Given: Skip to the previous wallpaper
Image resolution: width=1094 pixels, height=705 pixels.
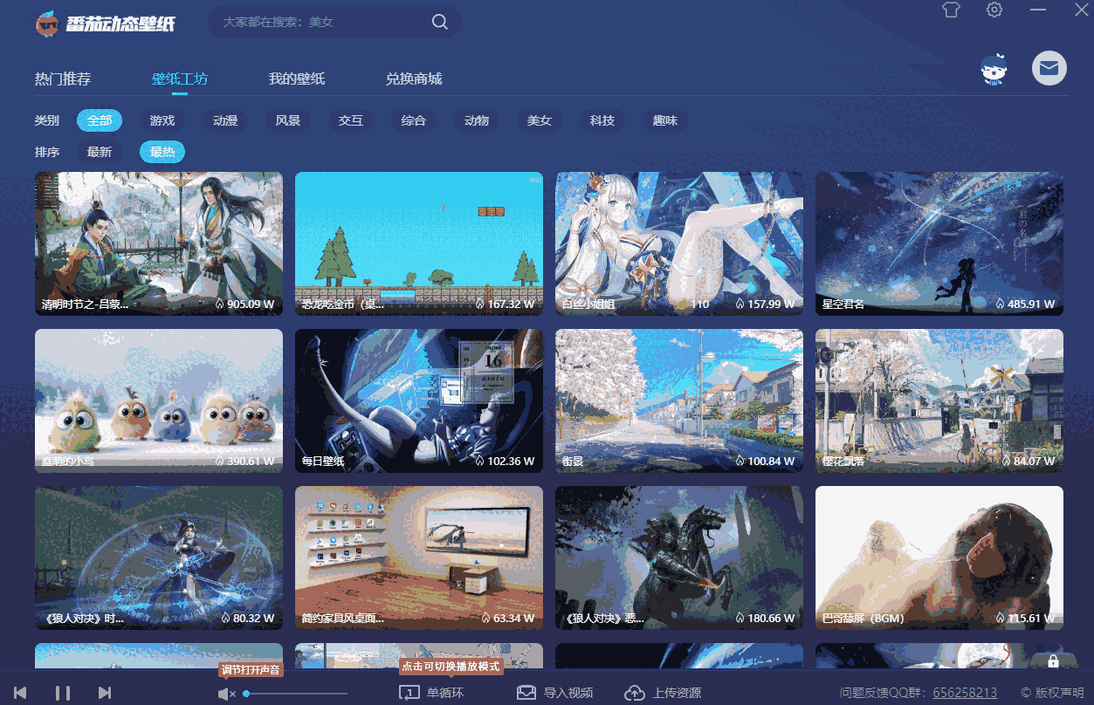Looking at the screenshot, I should (22, 692).
